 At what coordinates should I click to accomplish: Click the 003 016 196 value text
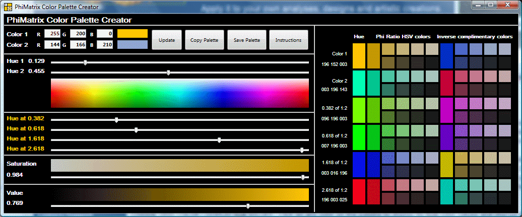tap(335, 173)
